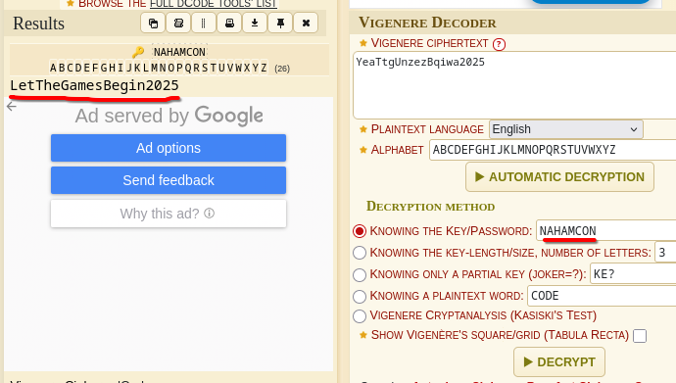The image size is (676, 383).
Task: Click the '(26)' alphabet length label
Action: (x=282, y=69)
